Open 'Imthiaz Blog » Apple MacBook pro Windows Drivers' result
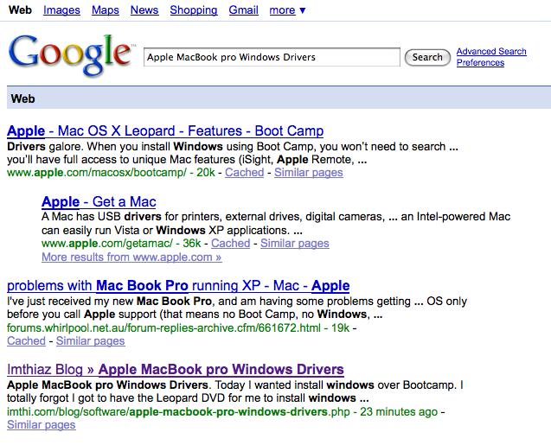This screenshot has height=445, width=551. [x=176, y=370]
